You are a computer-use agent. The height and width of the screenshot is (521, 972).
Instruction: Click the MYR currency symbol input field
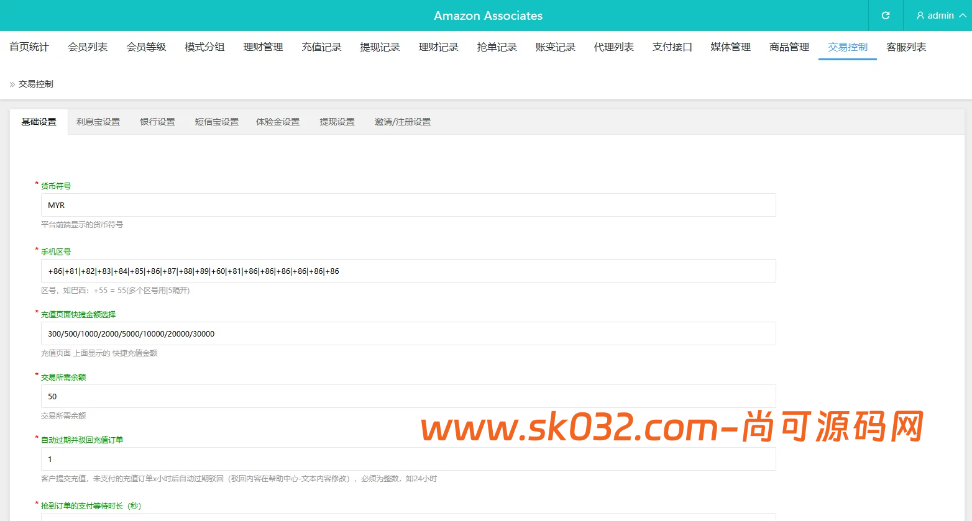point(407,204)
